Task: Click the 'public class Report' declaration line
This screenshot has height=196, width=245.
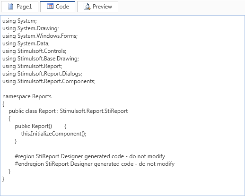Action: 68,111
